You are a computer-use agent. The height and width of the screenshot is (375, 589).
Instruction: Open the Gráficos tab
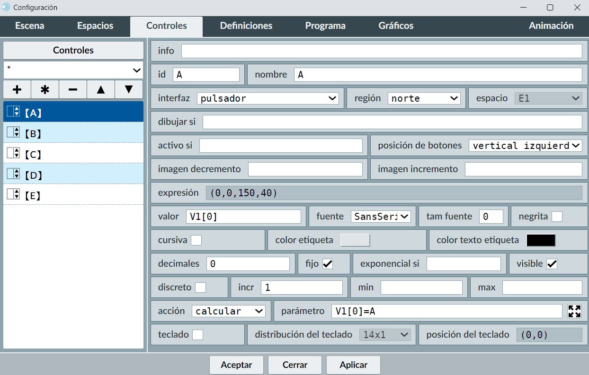(x=396, y=26)
